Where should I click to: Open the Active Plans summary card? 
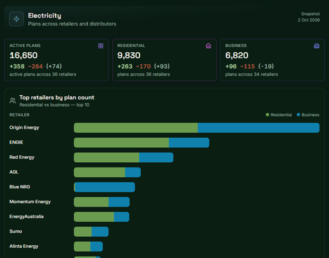point(57,60)
